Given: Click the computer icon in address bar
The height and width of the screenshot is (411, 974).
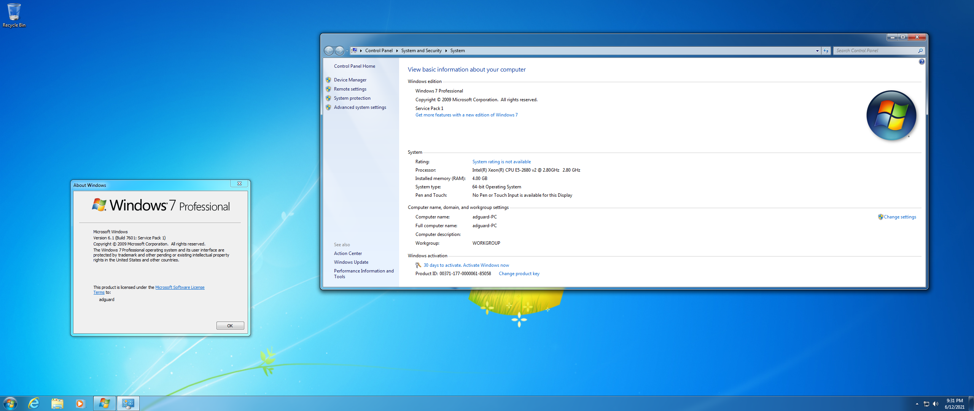Looking at the screenshot, I should (354, 50).
